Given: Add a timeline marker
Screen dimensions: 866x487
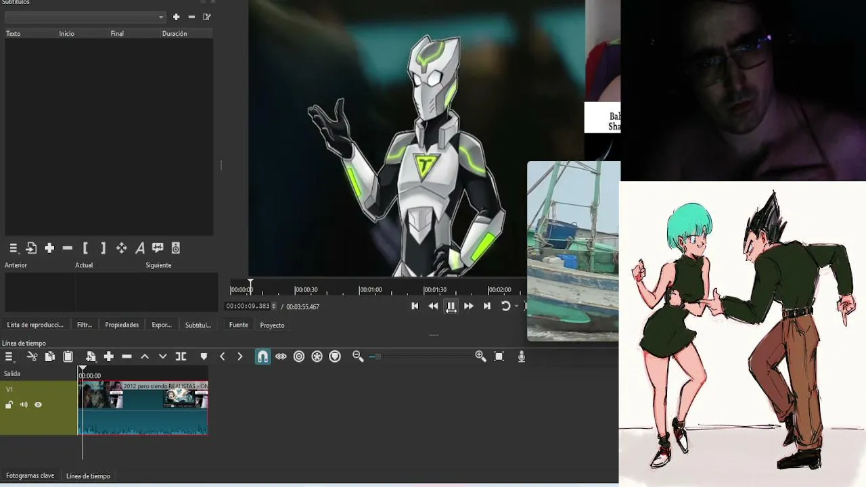Looking at the screenshot, I should tap(204, 356).
